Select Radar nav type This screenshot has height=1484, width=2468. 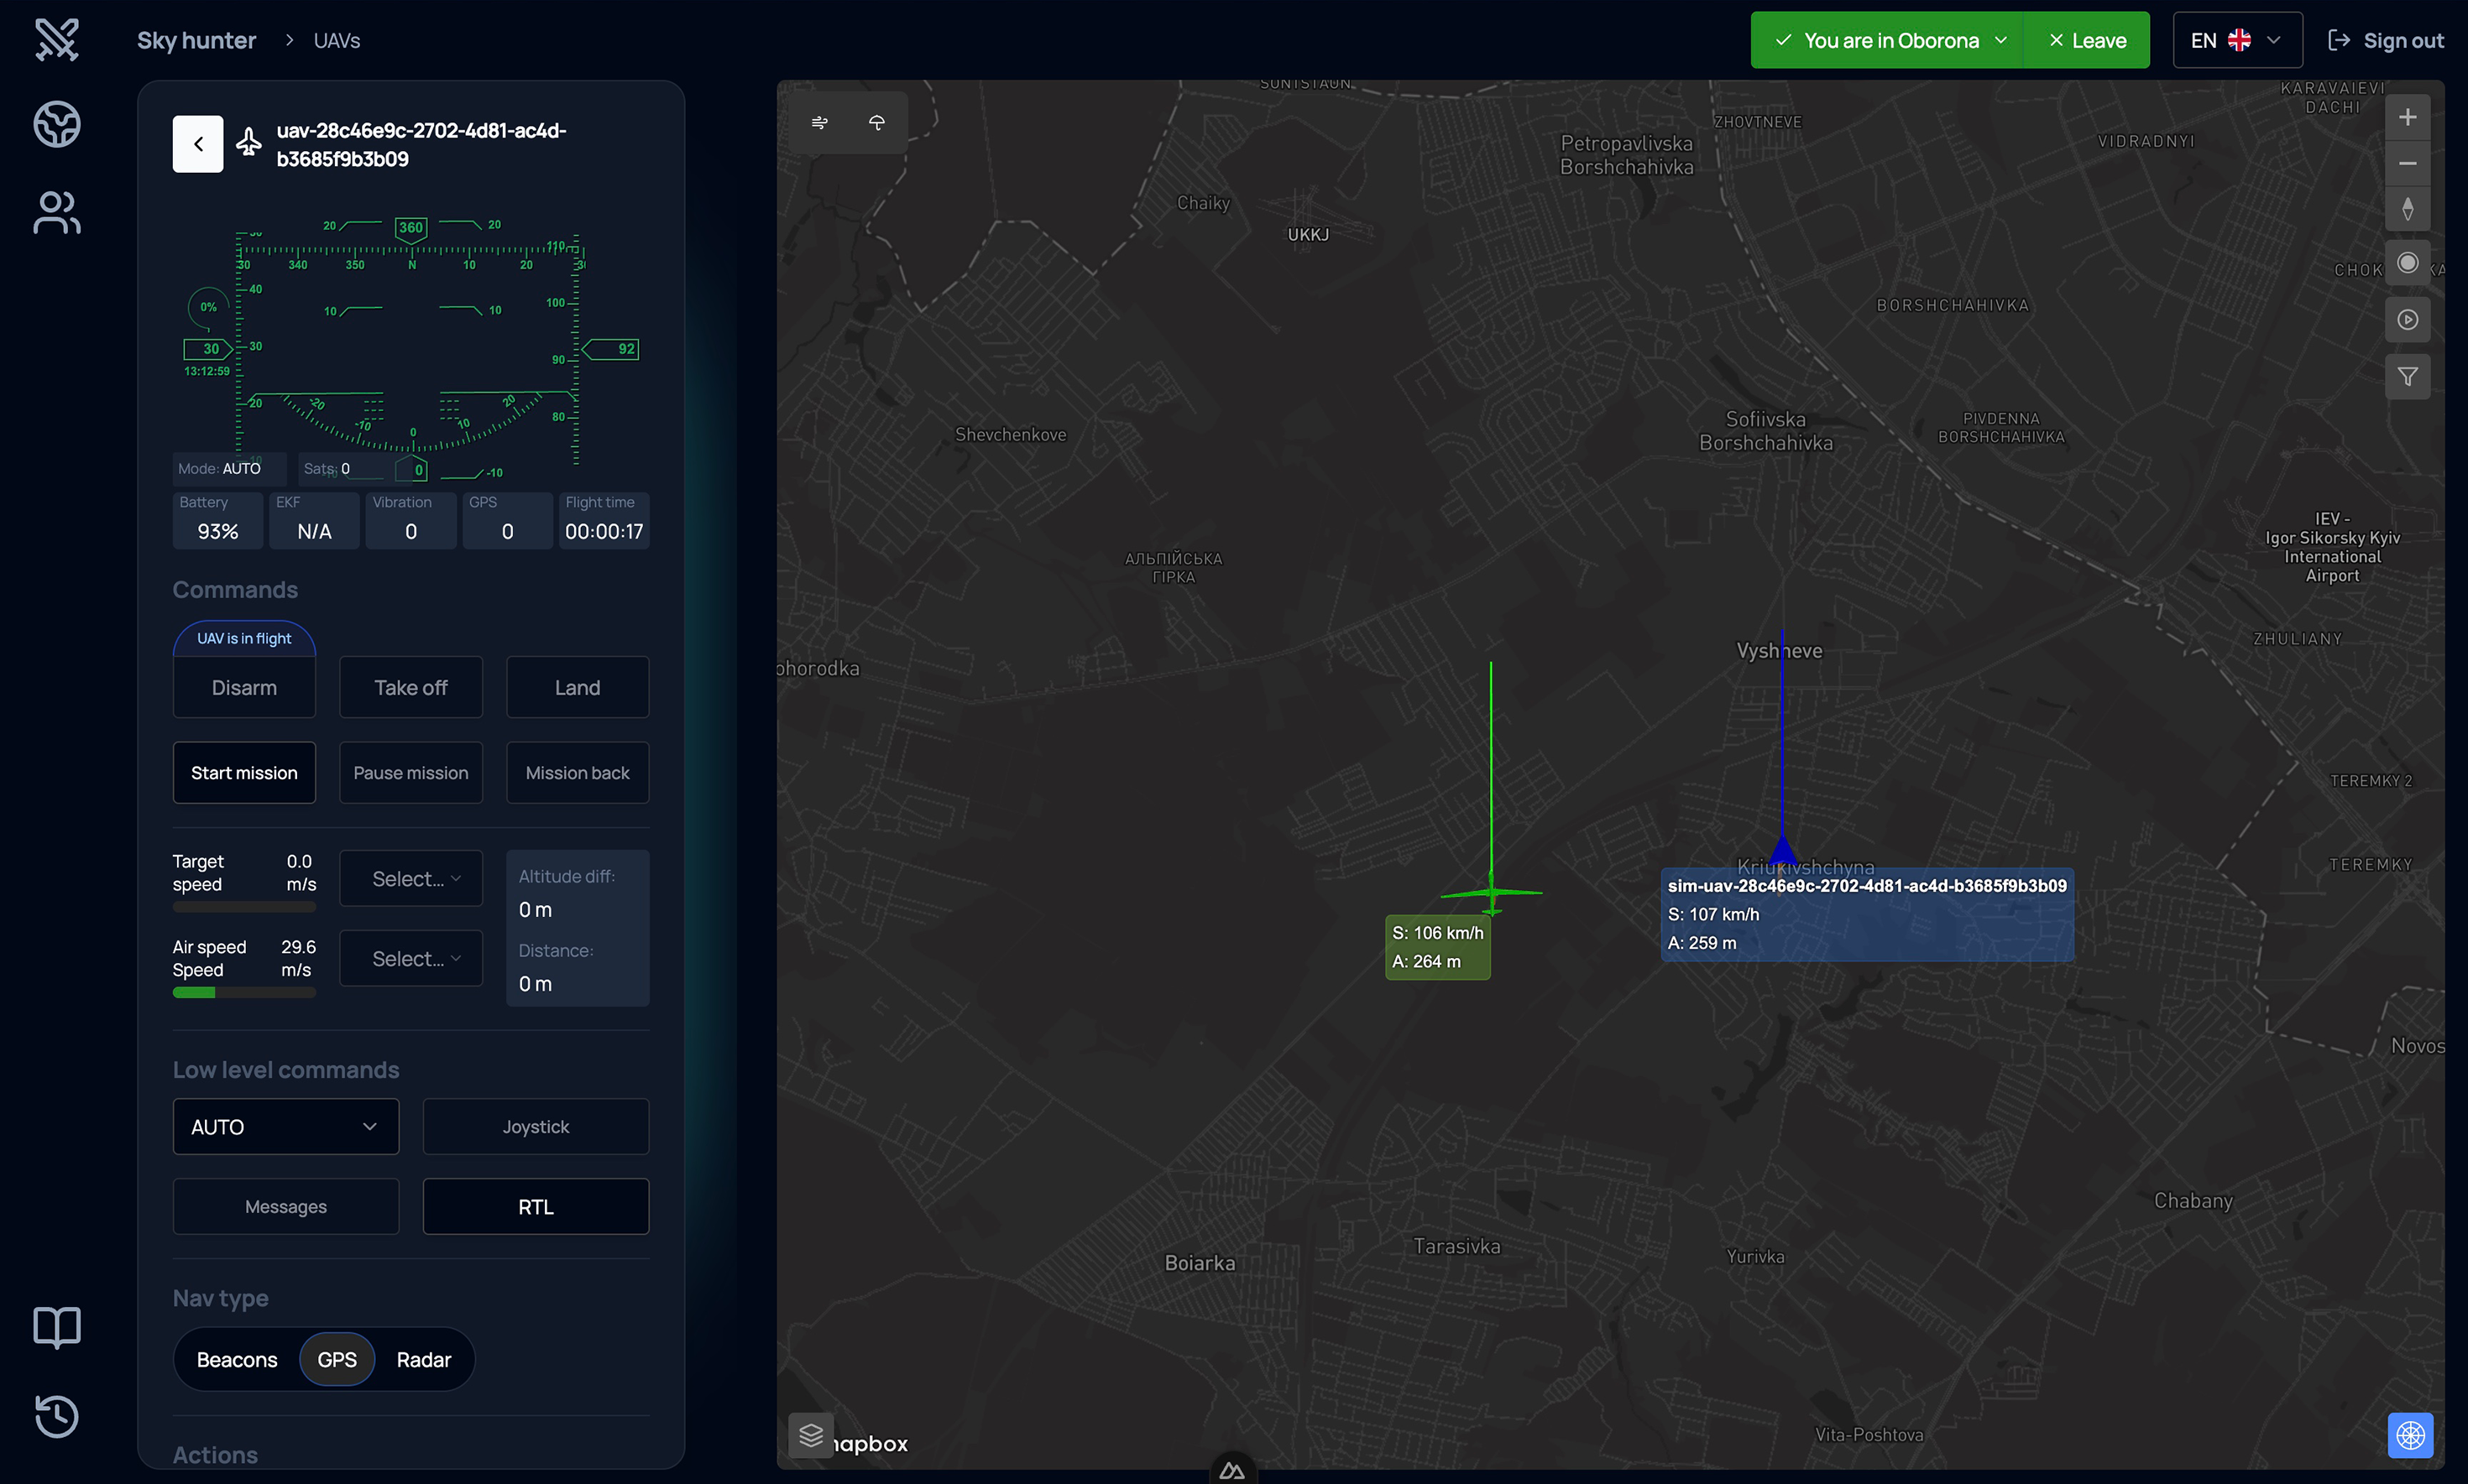[x=423, y=1359]
